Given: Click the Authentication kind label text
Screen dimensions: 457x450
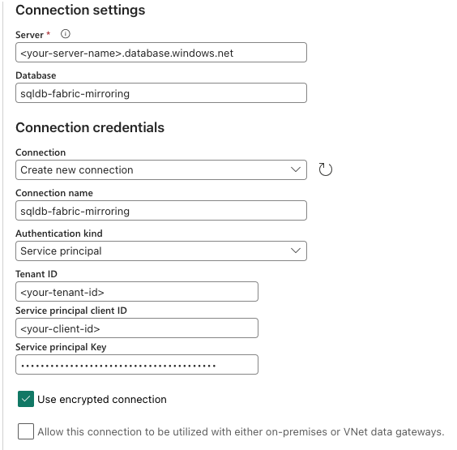Looking at the screenshot, I should (59, 234).
